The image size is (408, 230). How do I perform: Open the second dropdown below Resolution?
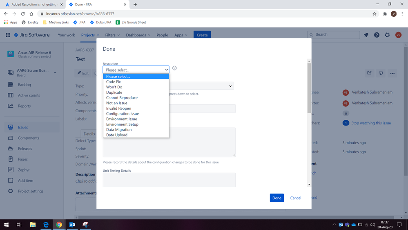pos(201,86)
